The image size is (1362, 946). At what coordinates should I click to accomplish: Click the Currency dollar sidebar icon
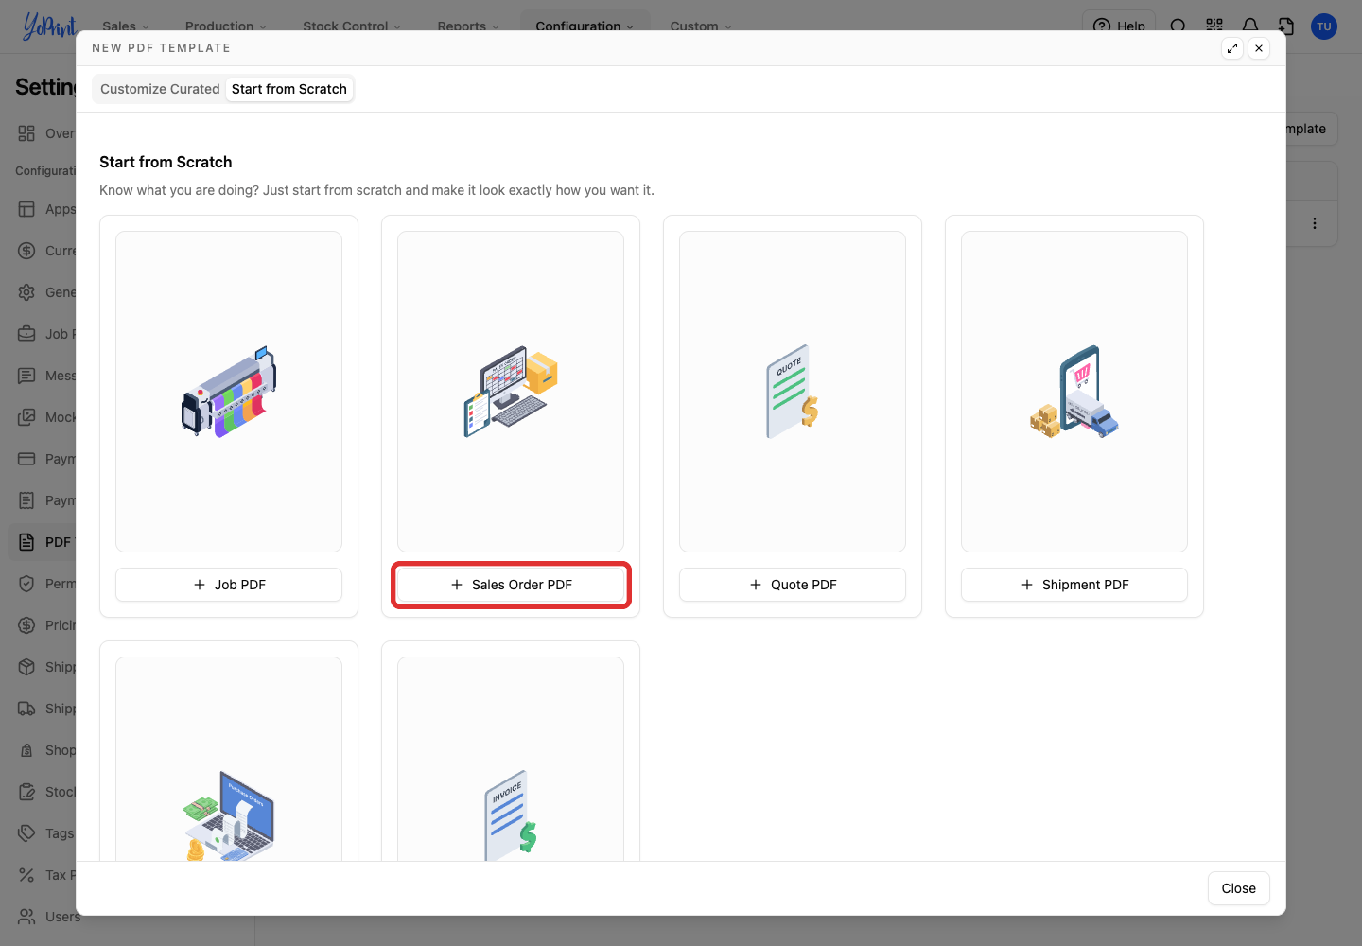pyautogui.click(x=26, y=251)
